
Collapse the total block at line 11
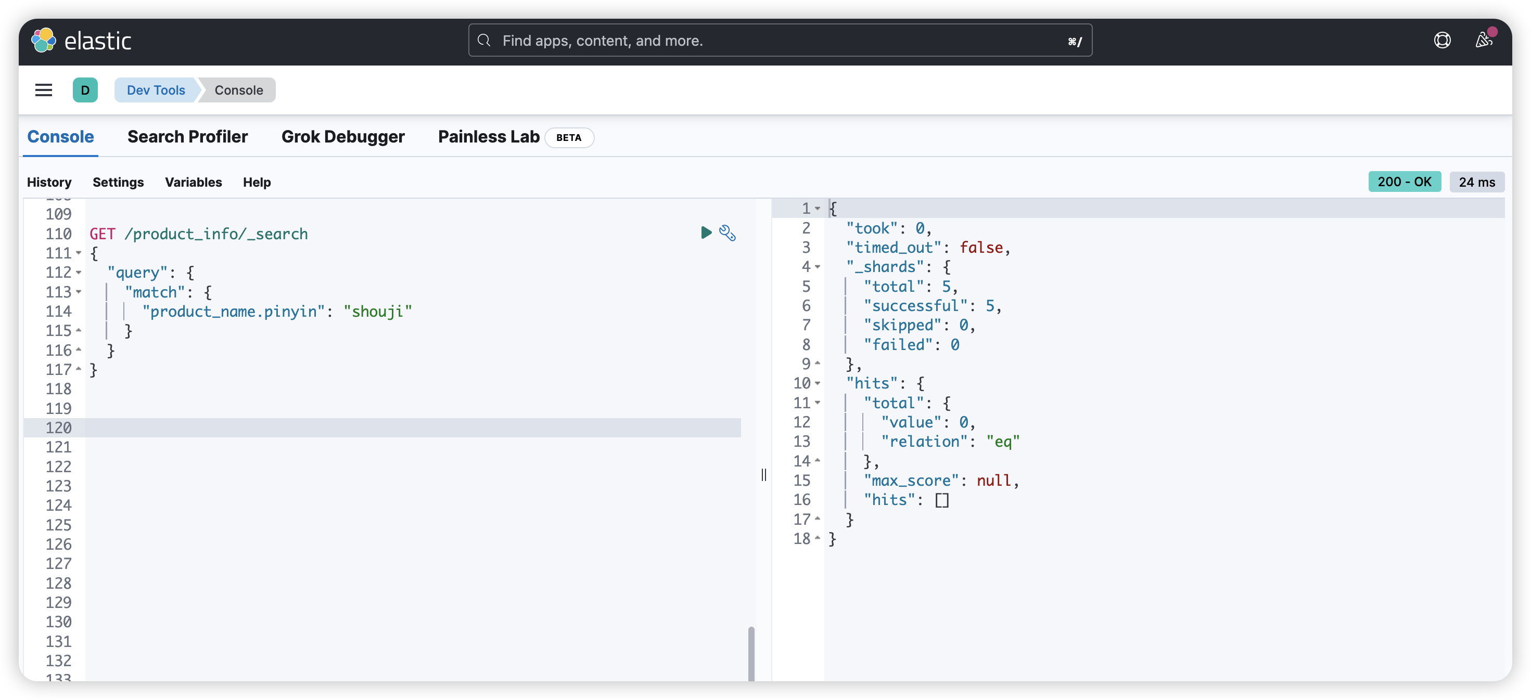818,403
